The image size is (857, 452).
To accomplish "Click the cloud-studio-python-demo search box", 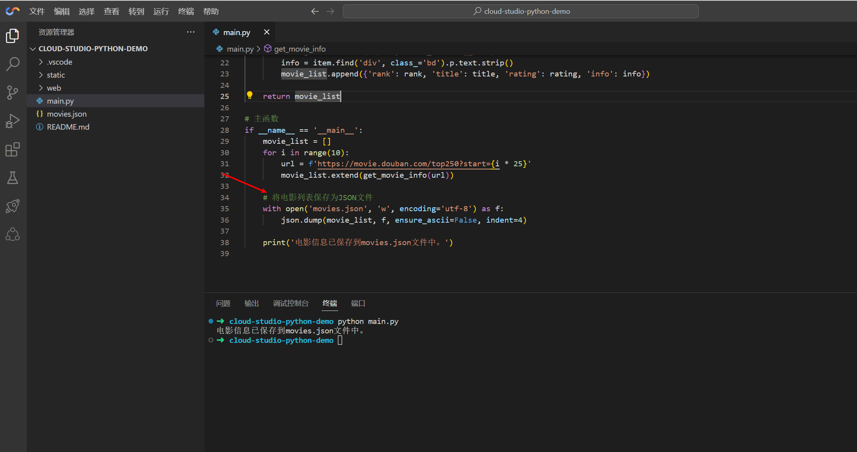I will (520, 11).
